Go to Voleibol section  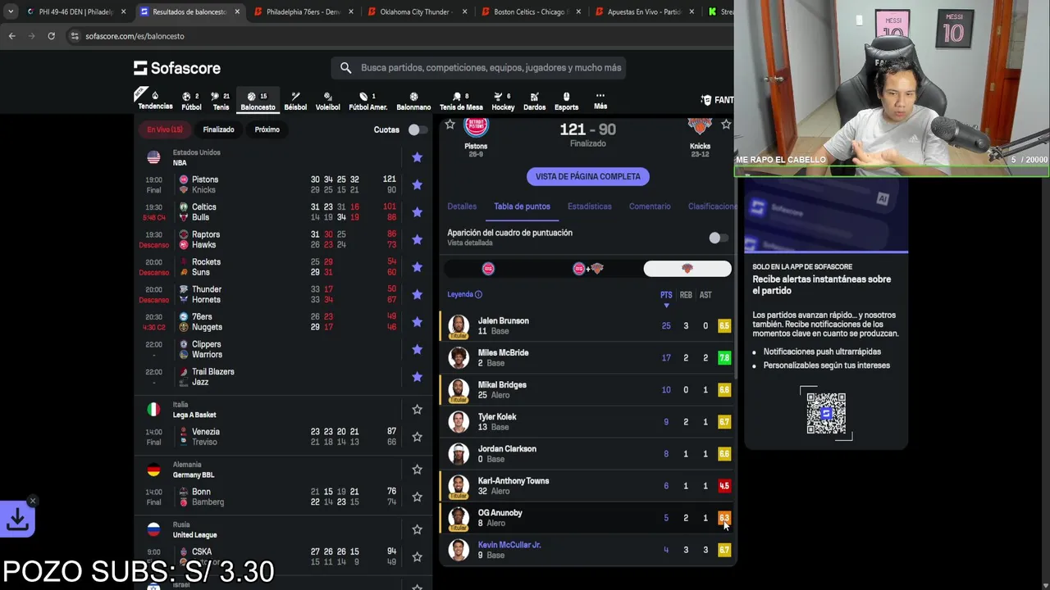(327, 100)
